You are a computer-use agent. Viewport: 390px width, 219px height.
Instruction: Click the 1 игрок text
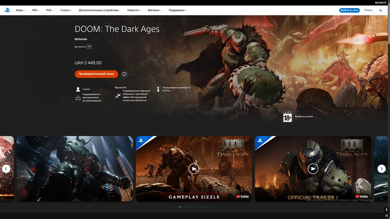click(x=86, y=89)
